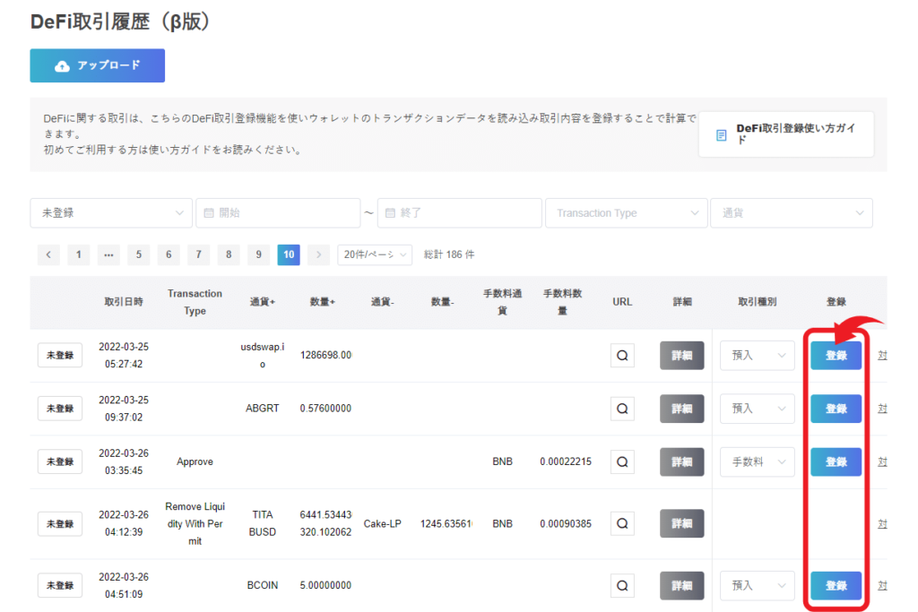This screenshot has height=612, width=918.
Task: Click the 未登録 tag in BCOIN row
Action: pos(60,586)
